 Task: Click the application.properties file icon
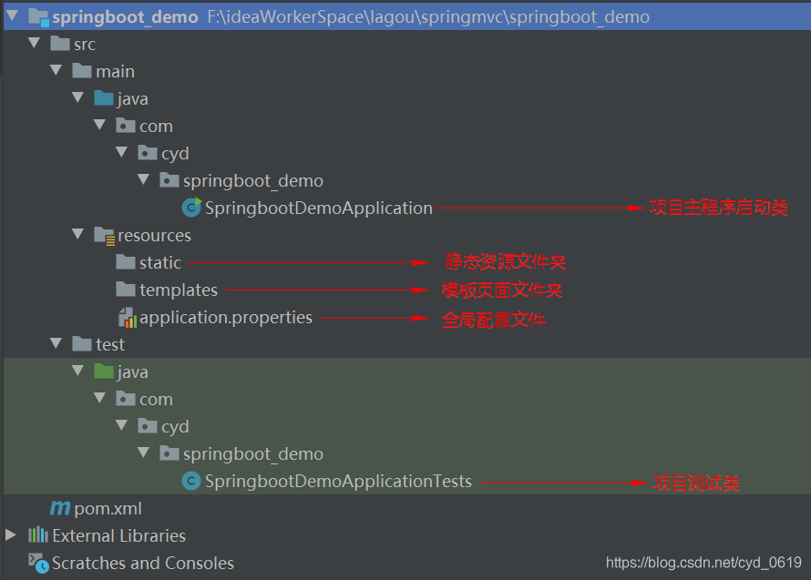[x=128, y=318]
